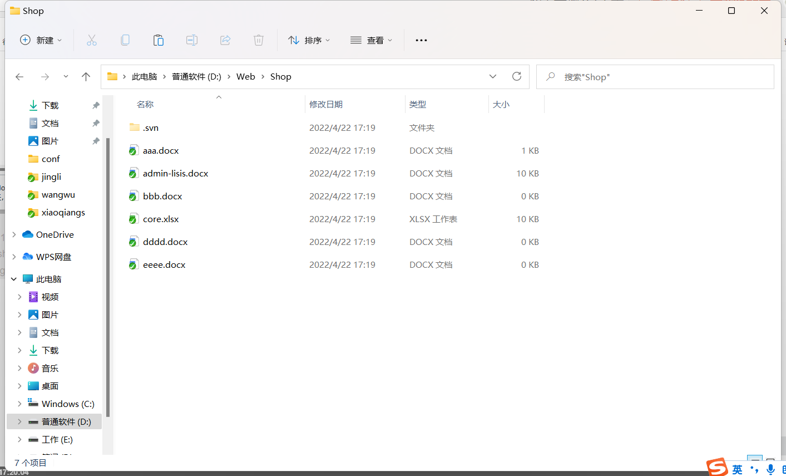This screenshot has width=786, height=476.
Task: Click the Share icon in toolbar
Action: point(225,40)
